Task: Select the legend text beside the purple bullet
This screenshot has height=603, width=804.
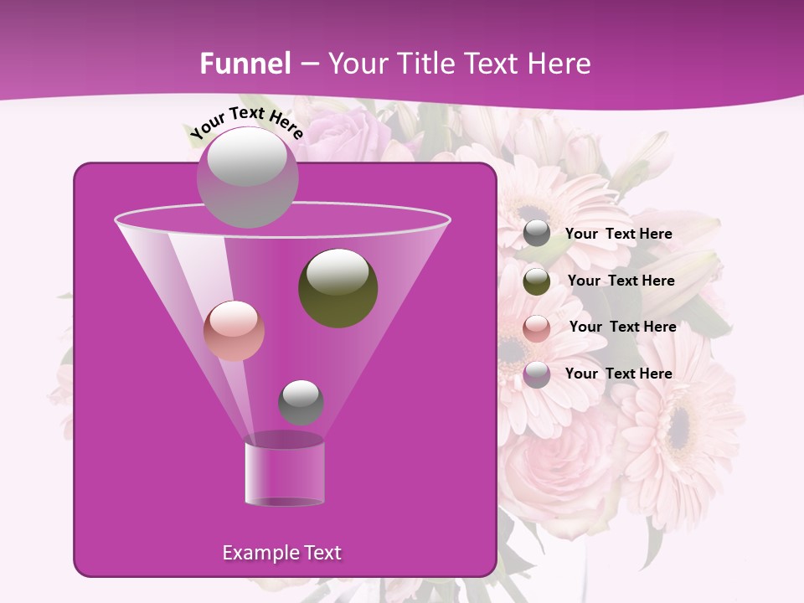Action: (x=618, y=374)
